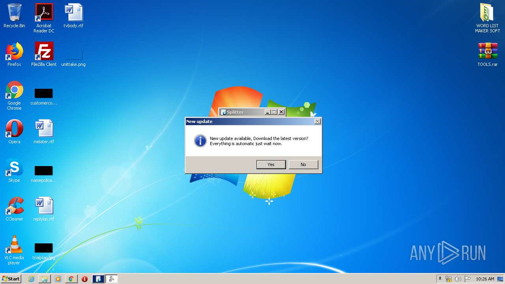Click the New update title bar text

199,121
